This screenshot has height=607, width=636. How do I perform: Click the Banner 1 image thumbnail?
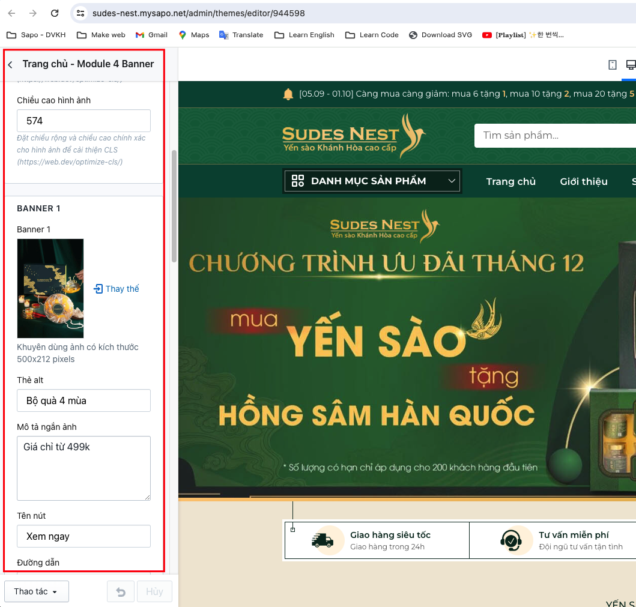click(50, 288)
